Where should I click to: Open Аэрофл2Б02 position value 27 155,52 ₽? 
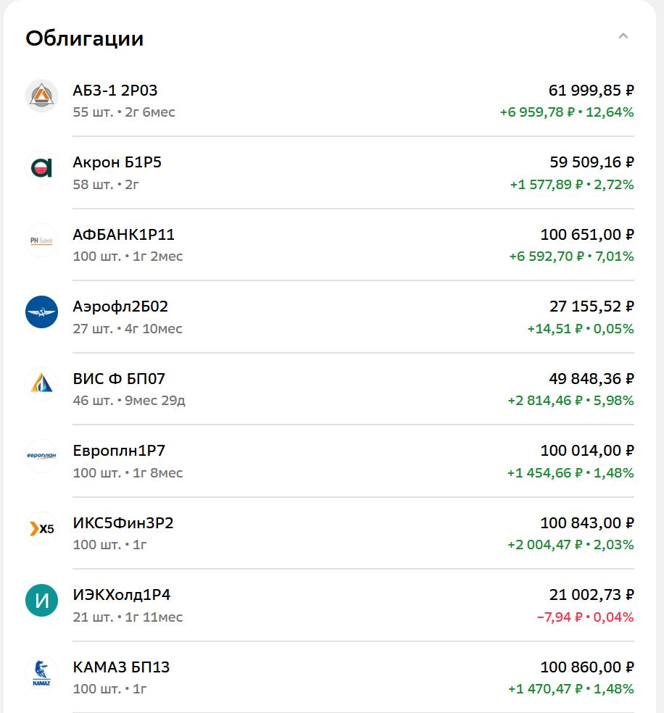[592, 307]
